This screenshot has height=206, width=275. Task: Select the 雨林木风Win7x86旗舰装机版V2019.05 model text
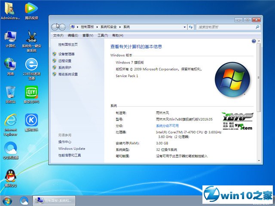[184, 119]
